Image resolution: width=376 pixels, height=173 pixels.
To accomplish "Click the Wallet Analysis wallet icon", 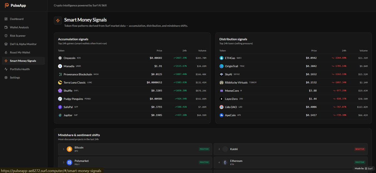I will tap(6, 27).
